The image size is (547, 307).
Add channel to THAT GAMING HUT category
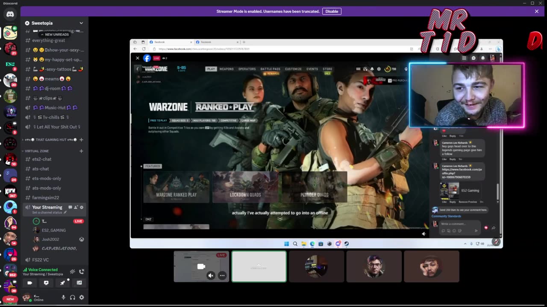[x=81, y=139]
